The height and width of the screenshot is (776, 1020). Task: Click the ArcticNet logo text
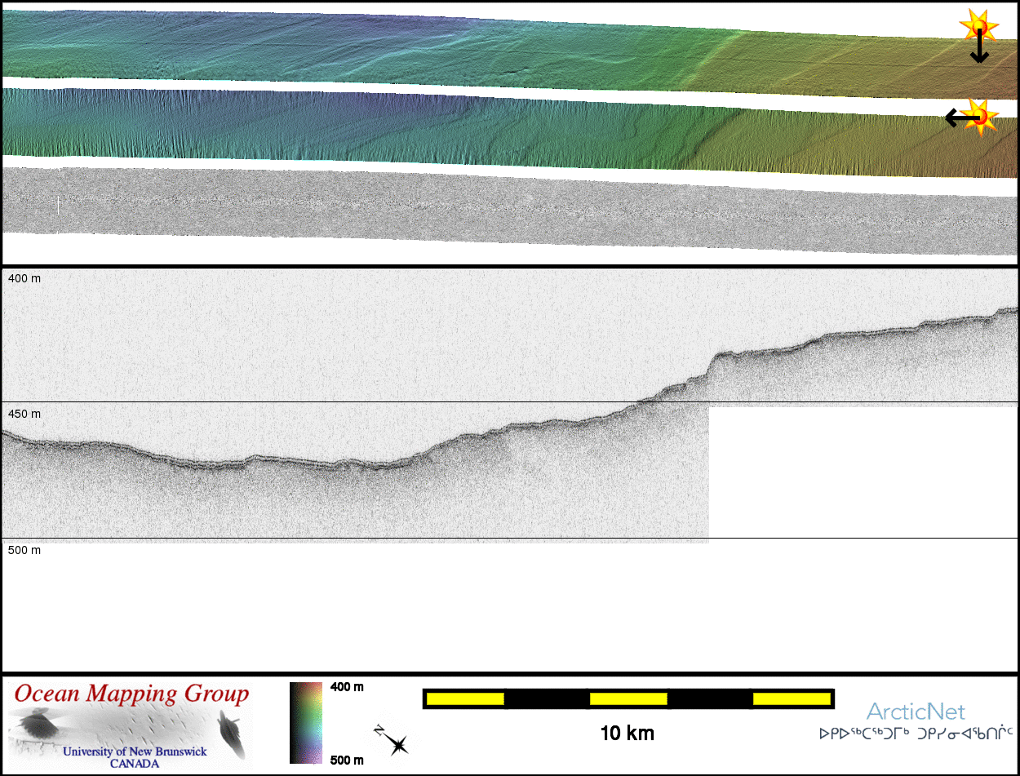915,712
